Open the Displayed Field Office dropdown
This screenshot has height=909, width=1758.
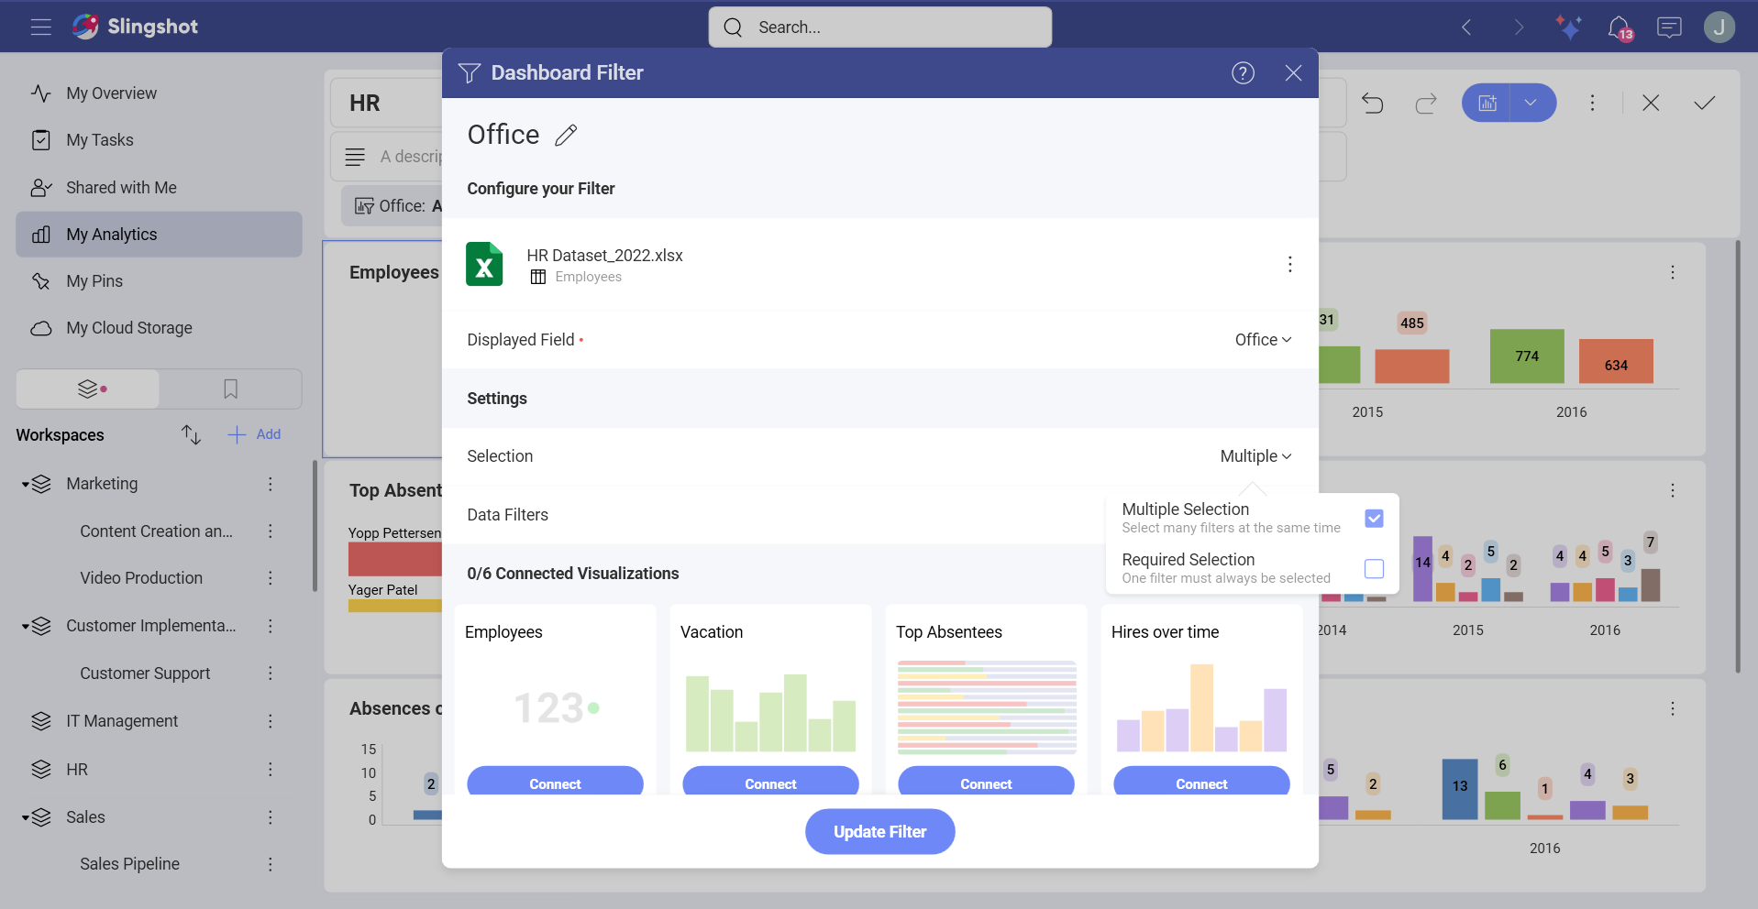pyautogui.click(x=1262, y=340)
